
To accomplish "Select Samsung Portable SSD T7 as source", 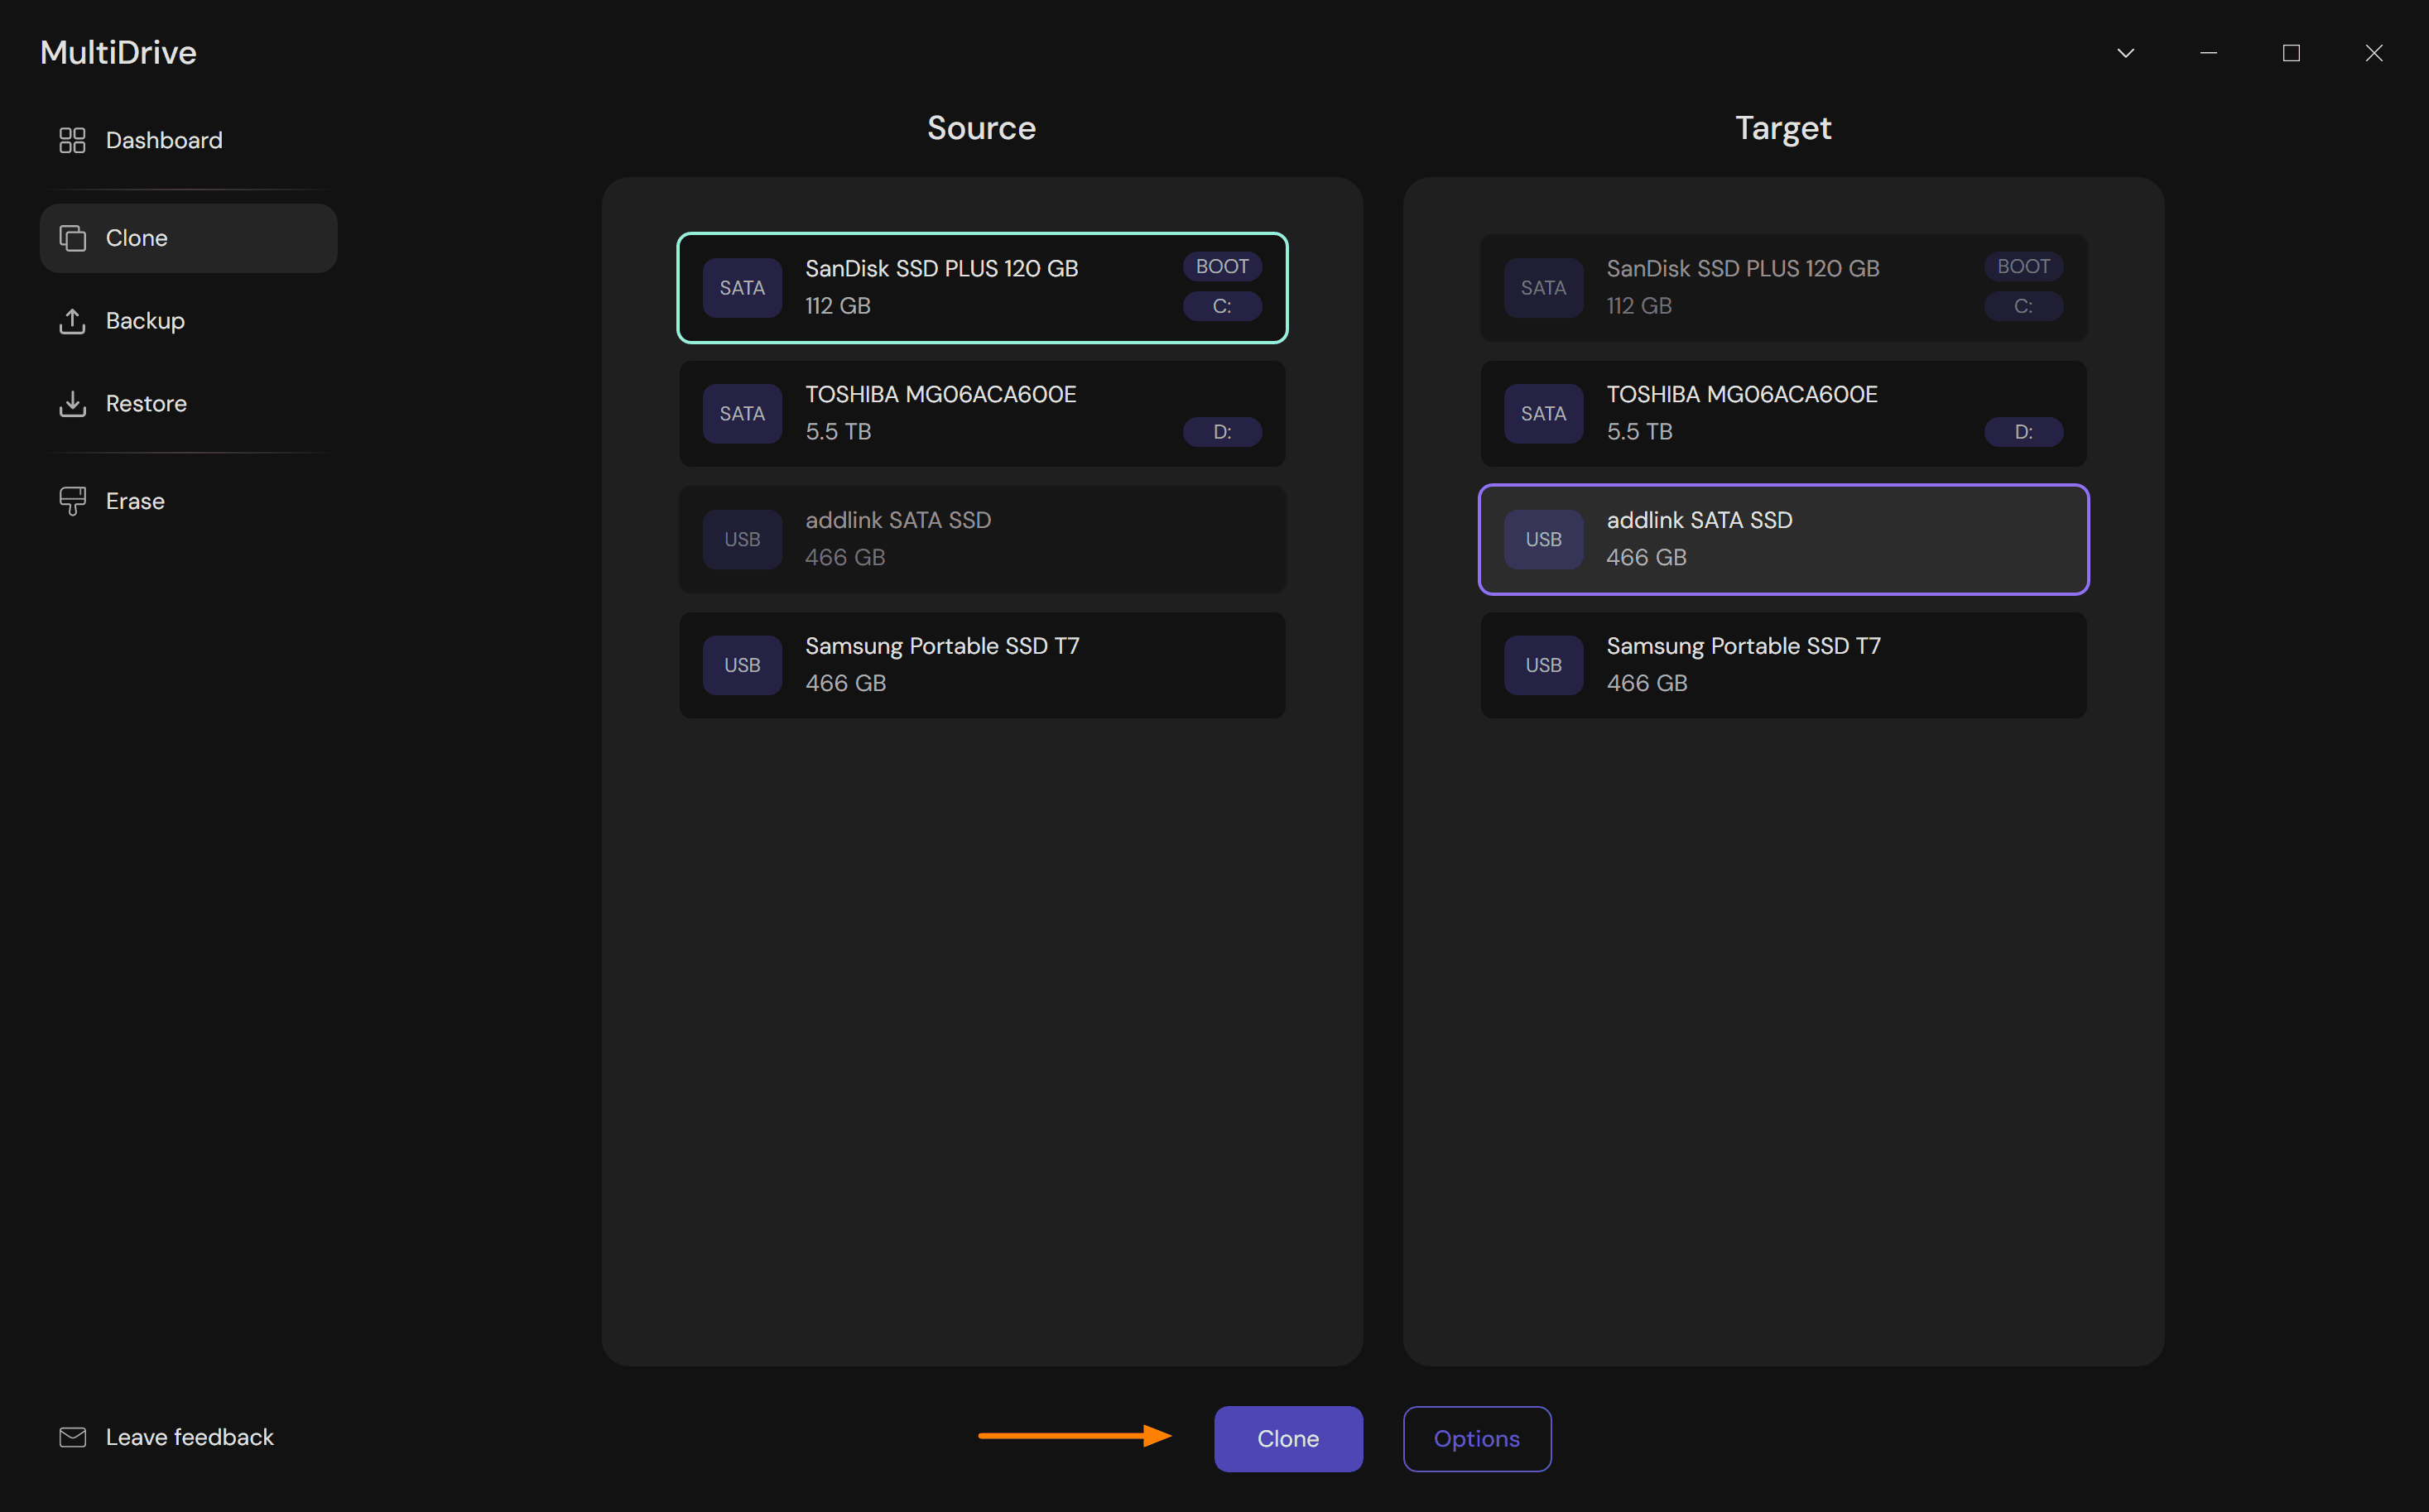I will 981,665.
